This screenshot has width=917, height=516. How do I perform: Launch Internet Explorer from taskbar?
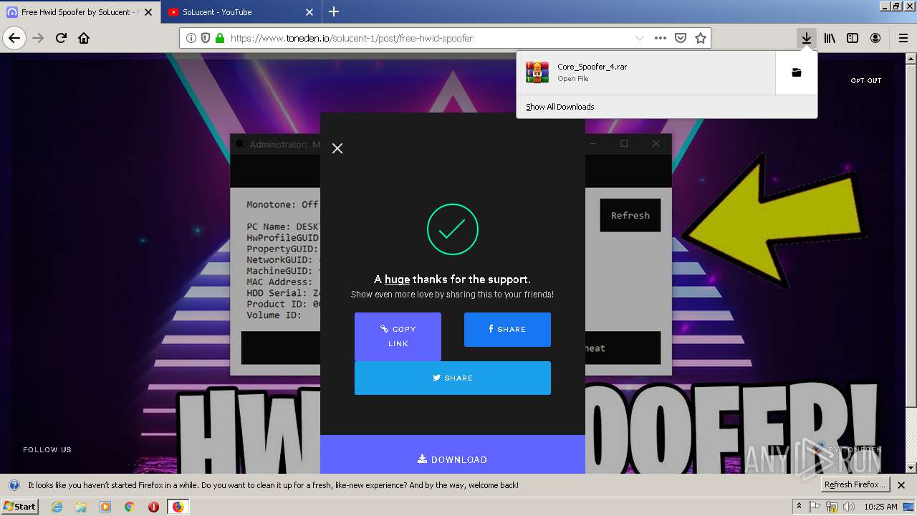[57, 507]
